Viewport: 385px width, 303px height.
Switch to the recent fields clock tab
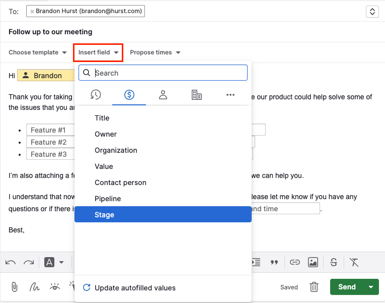click(96, 95)
